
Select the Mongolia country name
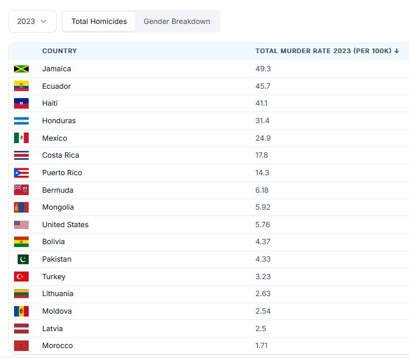[x=58, y=207]
